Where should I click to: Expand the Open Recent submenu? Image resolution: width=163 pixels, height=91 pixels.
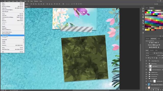point(12,11)
